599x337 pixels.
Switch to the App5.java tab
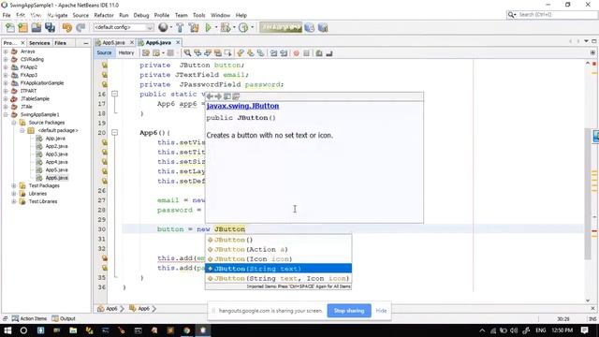[113, 42]
